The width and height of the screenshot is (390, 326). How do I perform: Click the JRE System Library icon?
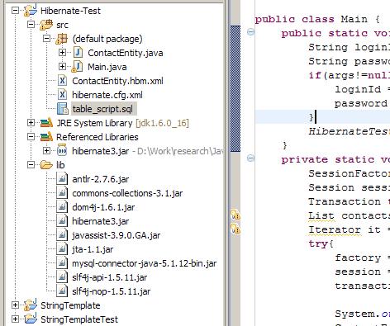click(x=46, y=123)
